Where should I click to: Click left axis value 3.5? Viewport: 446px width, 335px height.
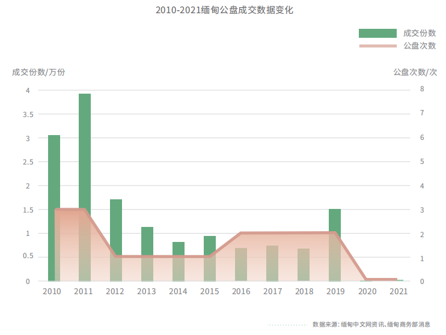[28, 115]
